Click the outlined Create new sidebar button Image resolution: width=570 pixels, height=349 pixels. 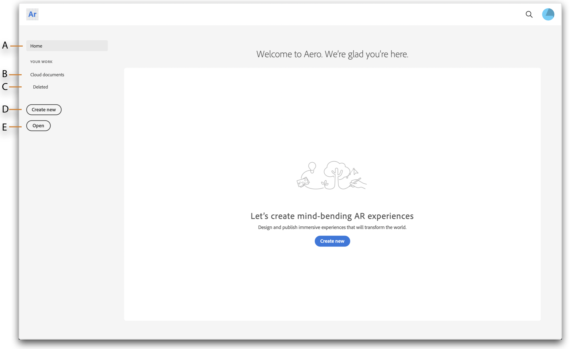pos(44,110)
